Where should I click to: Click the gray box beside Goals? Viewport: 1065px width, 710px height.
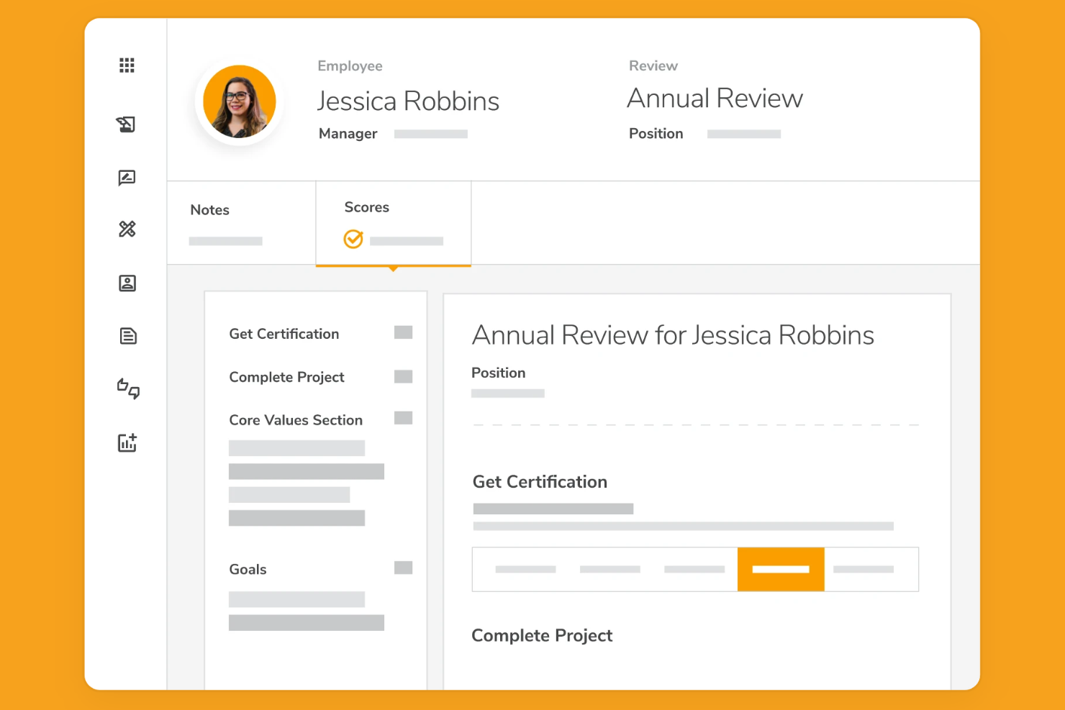(403, 568)
